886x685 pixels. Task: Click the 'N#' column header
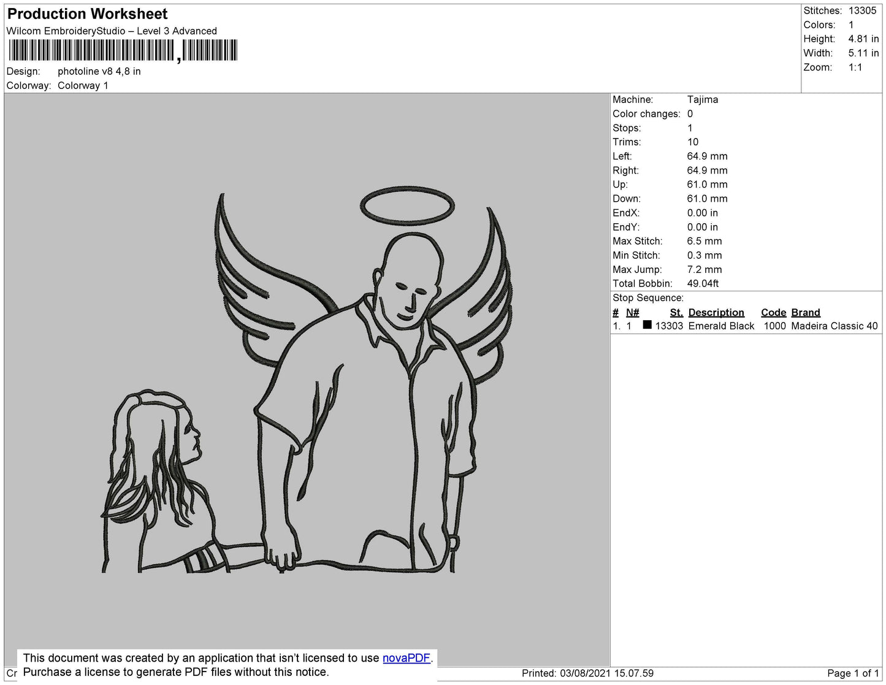[x=632, y=312]
